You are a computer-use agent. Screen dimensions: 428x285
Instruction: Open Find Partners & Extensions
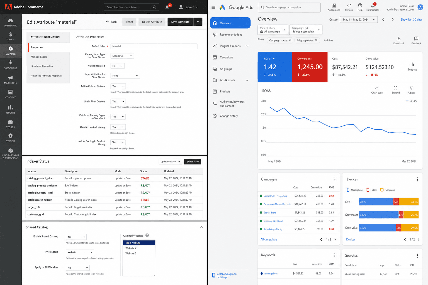coord(11,154)
